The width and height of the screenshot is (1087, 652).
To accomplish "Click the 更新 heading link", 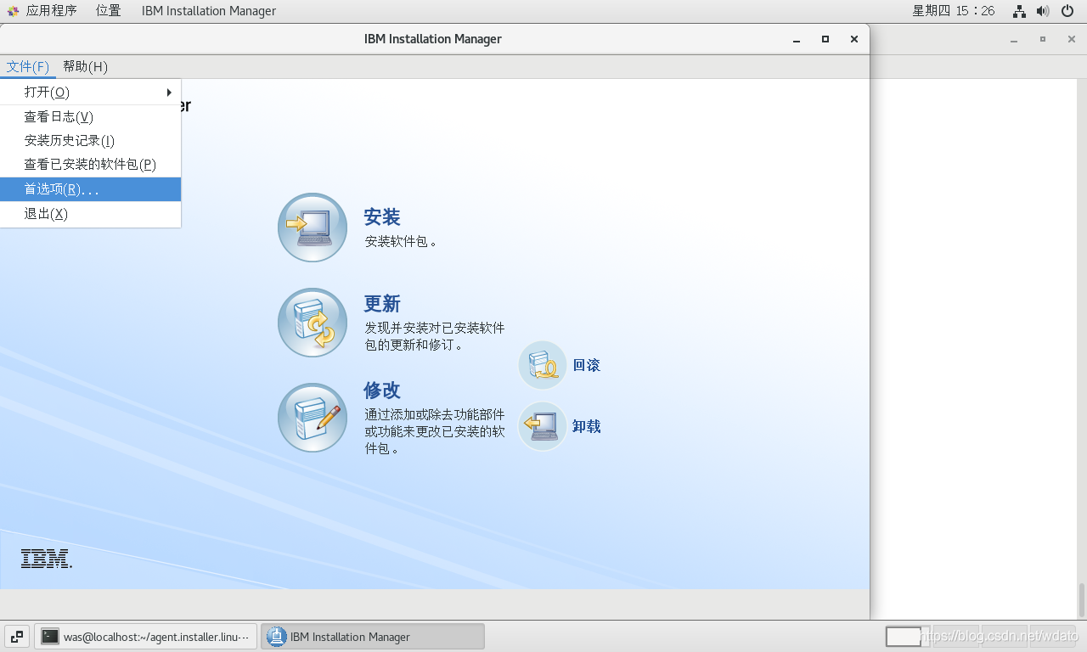I will [382, 304].
